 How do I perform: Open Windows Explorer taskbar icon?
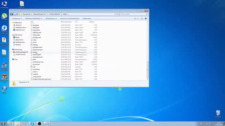pyautogui.click(x=17, y=124)
